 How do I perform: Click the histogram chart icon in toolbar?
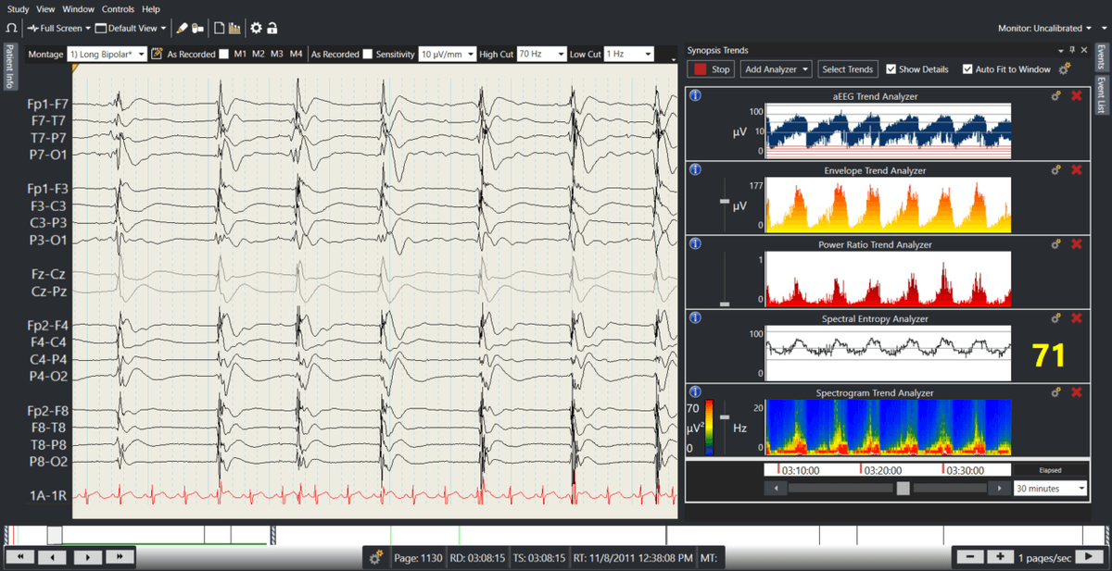coord(235,29)
